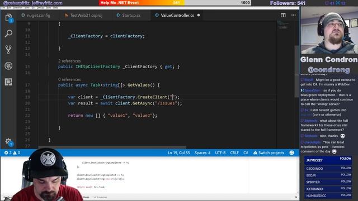
Task: Click the feedback smiley icon
Action: pyautogui.click(x=291, y=152)
